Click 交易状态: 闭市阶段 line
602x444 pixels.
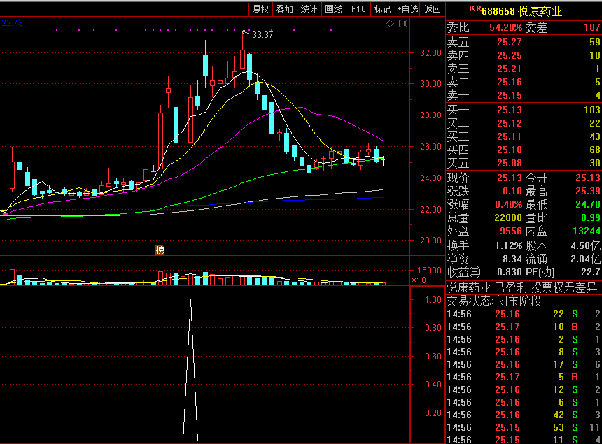click(x=493, y=301)
